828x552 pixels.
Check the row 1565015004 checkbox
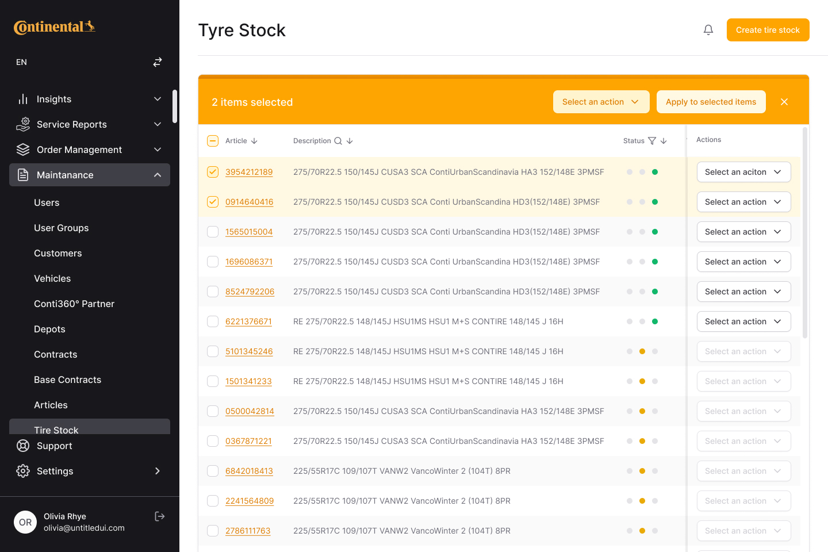point(213,232)
